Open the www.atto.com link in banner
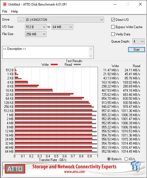The height and width of the screenshot is (178, 147). pyautogui.click(x=74, y=172)
